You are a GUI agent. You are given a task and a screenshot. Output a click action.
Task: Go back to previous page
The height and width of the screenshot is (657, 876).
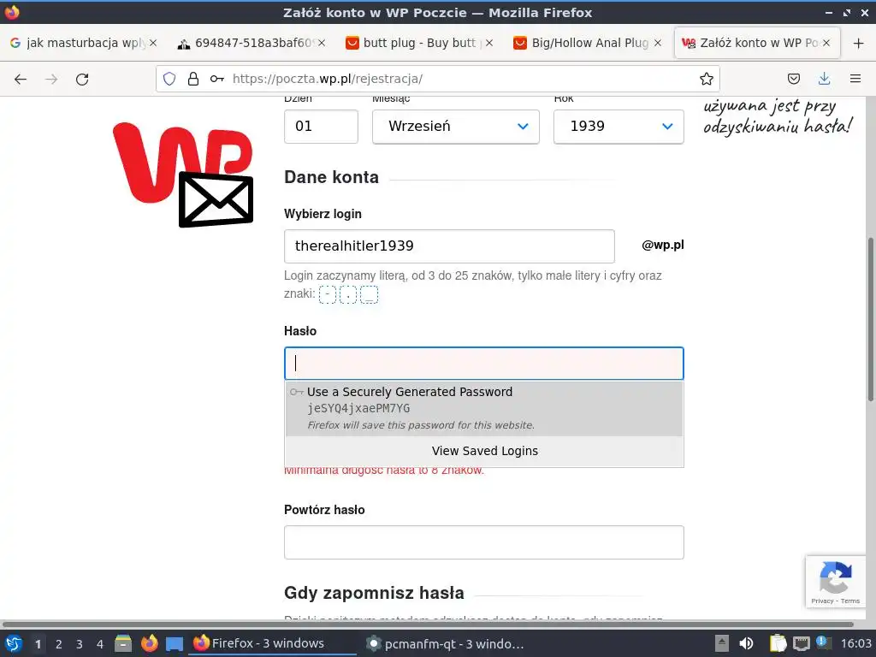[x=21, y=79]
